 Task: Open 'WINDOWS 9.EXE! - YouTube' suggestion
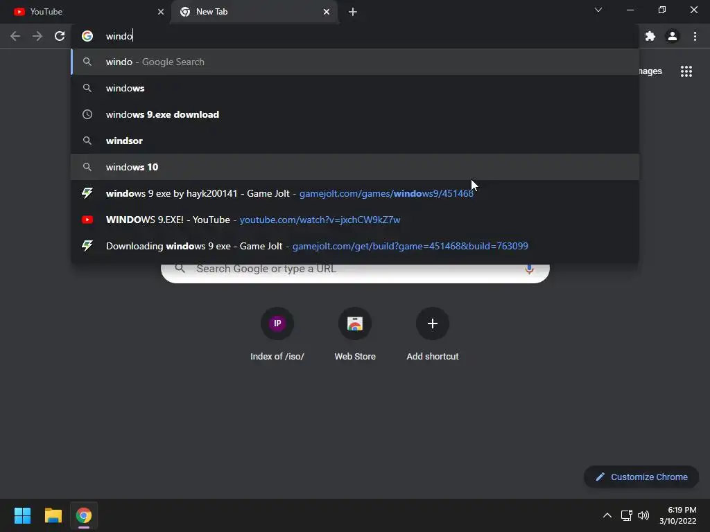(x=355, y=220)
